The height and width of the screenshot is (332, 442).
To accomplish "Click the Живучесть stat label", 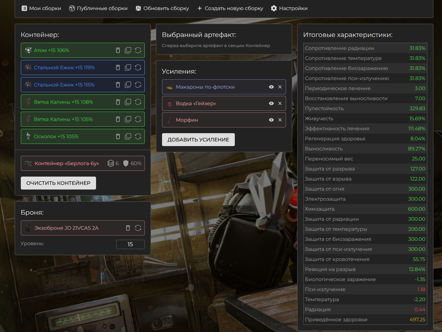I will (319, 118).
